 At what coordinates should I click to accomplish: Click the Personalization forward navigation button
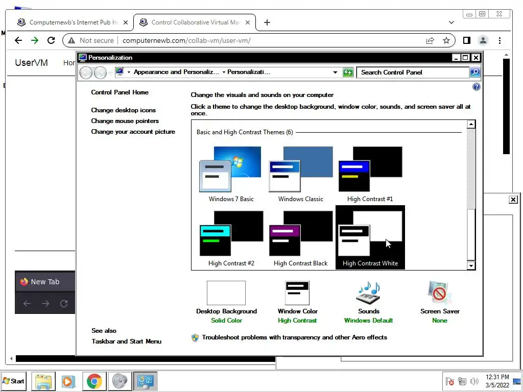[x=100, y=72]
